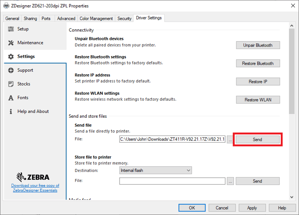Click the Stocks label icon
Viewport: 299px width, 215px height.
point(11,84)
